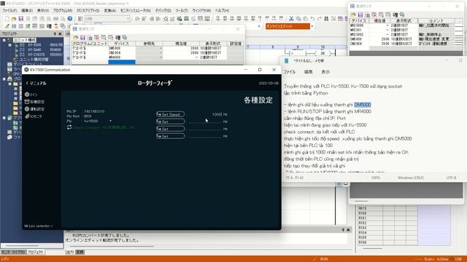Open プログラム(M) menu
This screenshot has height=262, width=467.
pyautogui.click(x=63, y=10)
